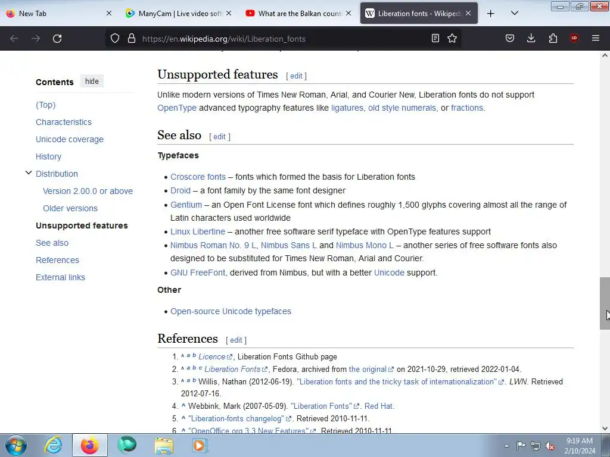Open the file explorer folder taskbar icon

point(164,446)
